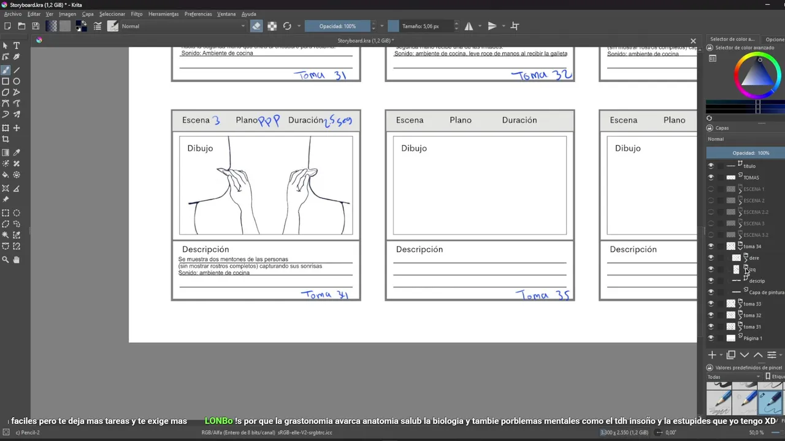
Task: Select the Measure tool
Action: coord(17,188)
